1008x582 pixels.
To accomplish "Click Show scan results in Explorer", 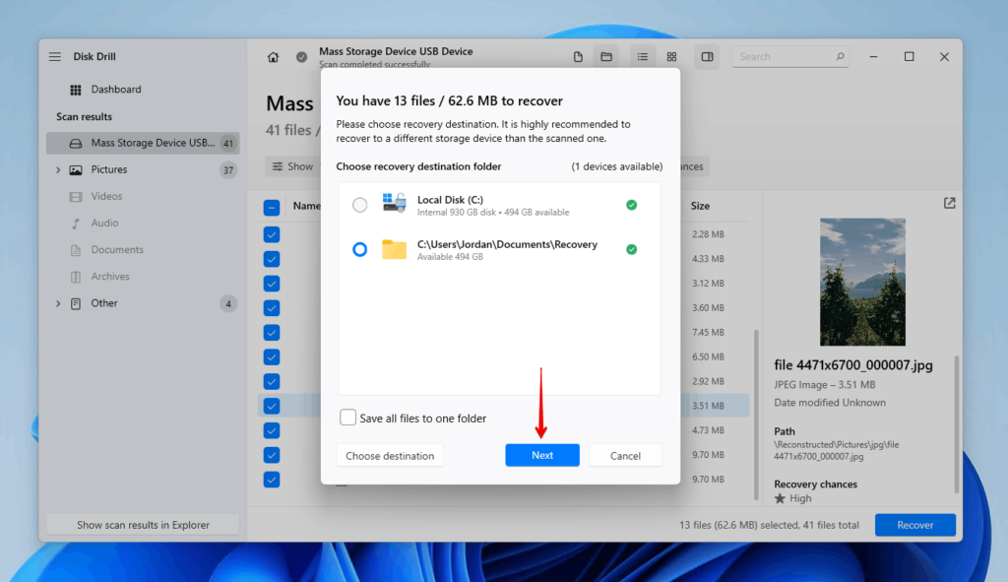I will 142,524.
